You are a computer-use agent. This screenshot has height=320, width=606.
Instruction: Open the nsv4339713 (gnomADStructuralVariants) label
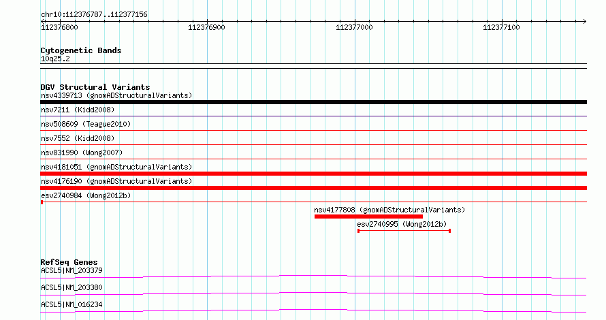116,95
